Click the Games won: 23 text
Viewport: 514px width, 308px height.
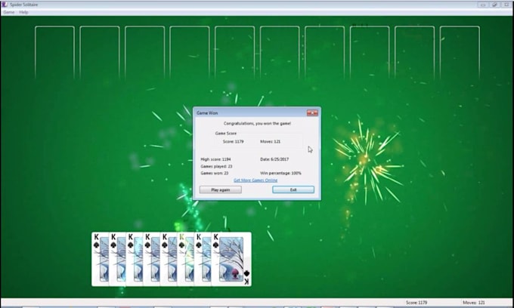215,173
